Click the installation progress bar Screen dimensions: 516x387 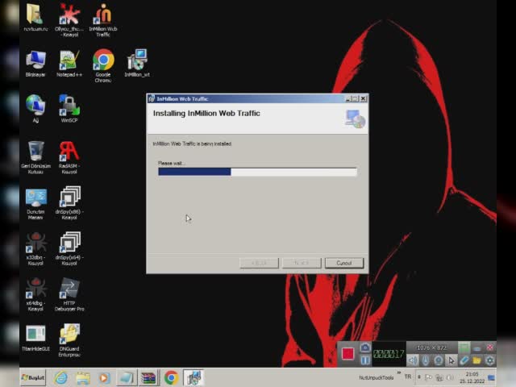257,172
